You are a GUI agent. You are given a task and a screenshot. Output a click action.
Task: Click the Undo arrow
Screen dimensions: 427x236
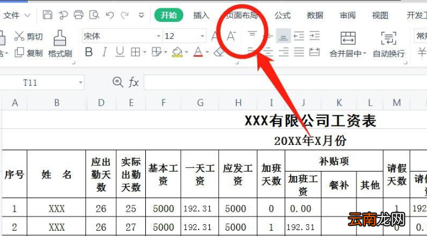pos(110,15)
